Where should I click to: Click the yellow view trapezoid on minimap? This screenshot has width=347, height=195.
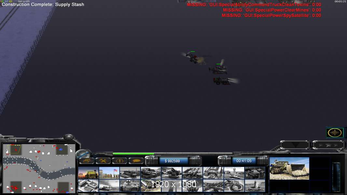(14, 149)
